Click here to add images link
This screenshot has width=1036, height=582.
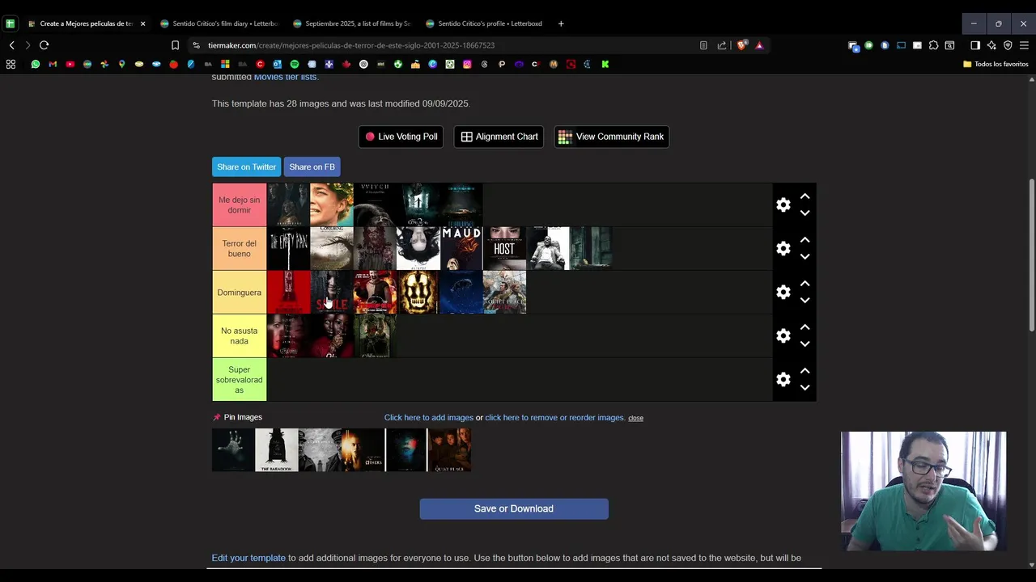coord(429,418)
